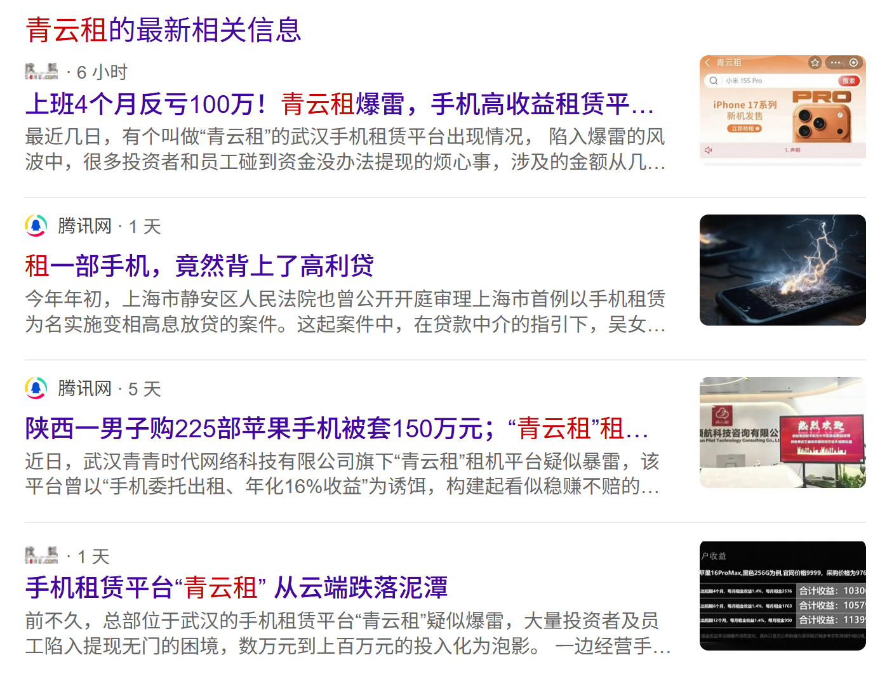The height and width of the screenshot is (681, 887).
Task: Open article 上班4个月反亏100万！青云租爆雷
Action: (x=340, y=104)
